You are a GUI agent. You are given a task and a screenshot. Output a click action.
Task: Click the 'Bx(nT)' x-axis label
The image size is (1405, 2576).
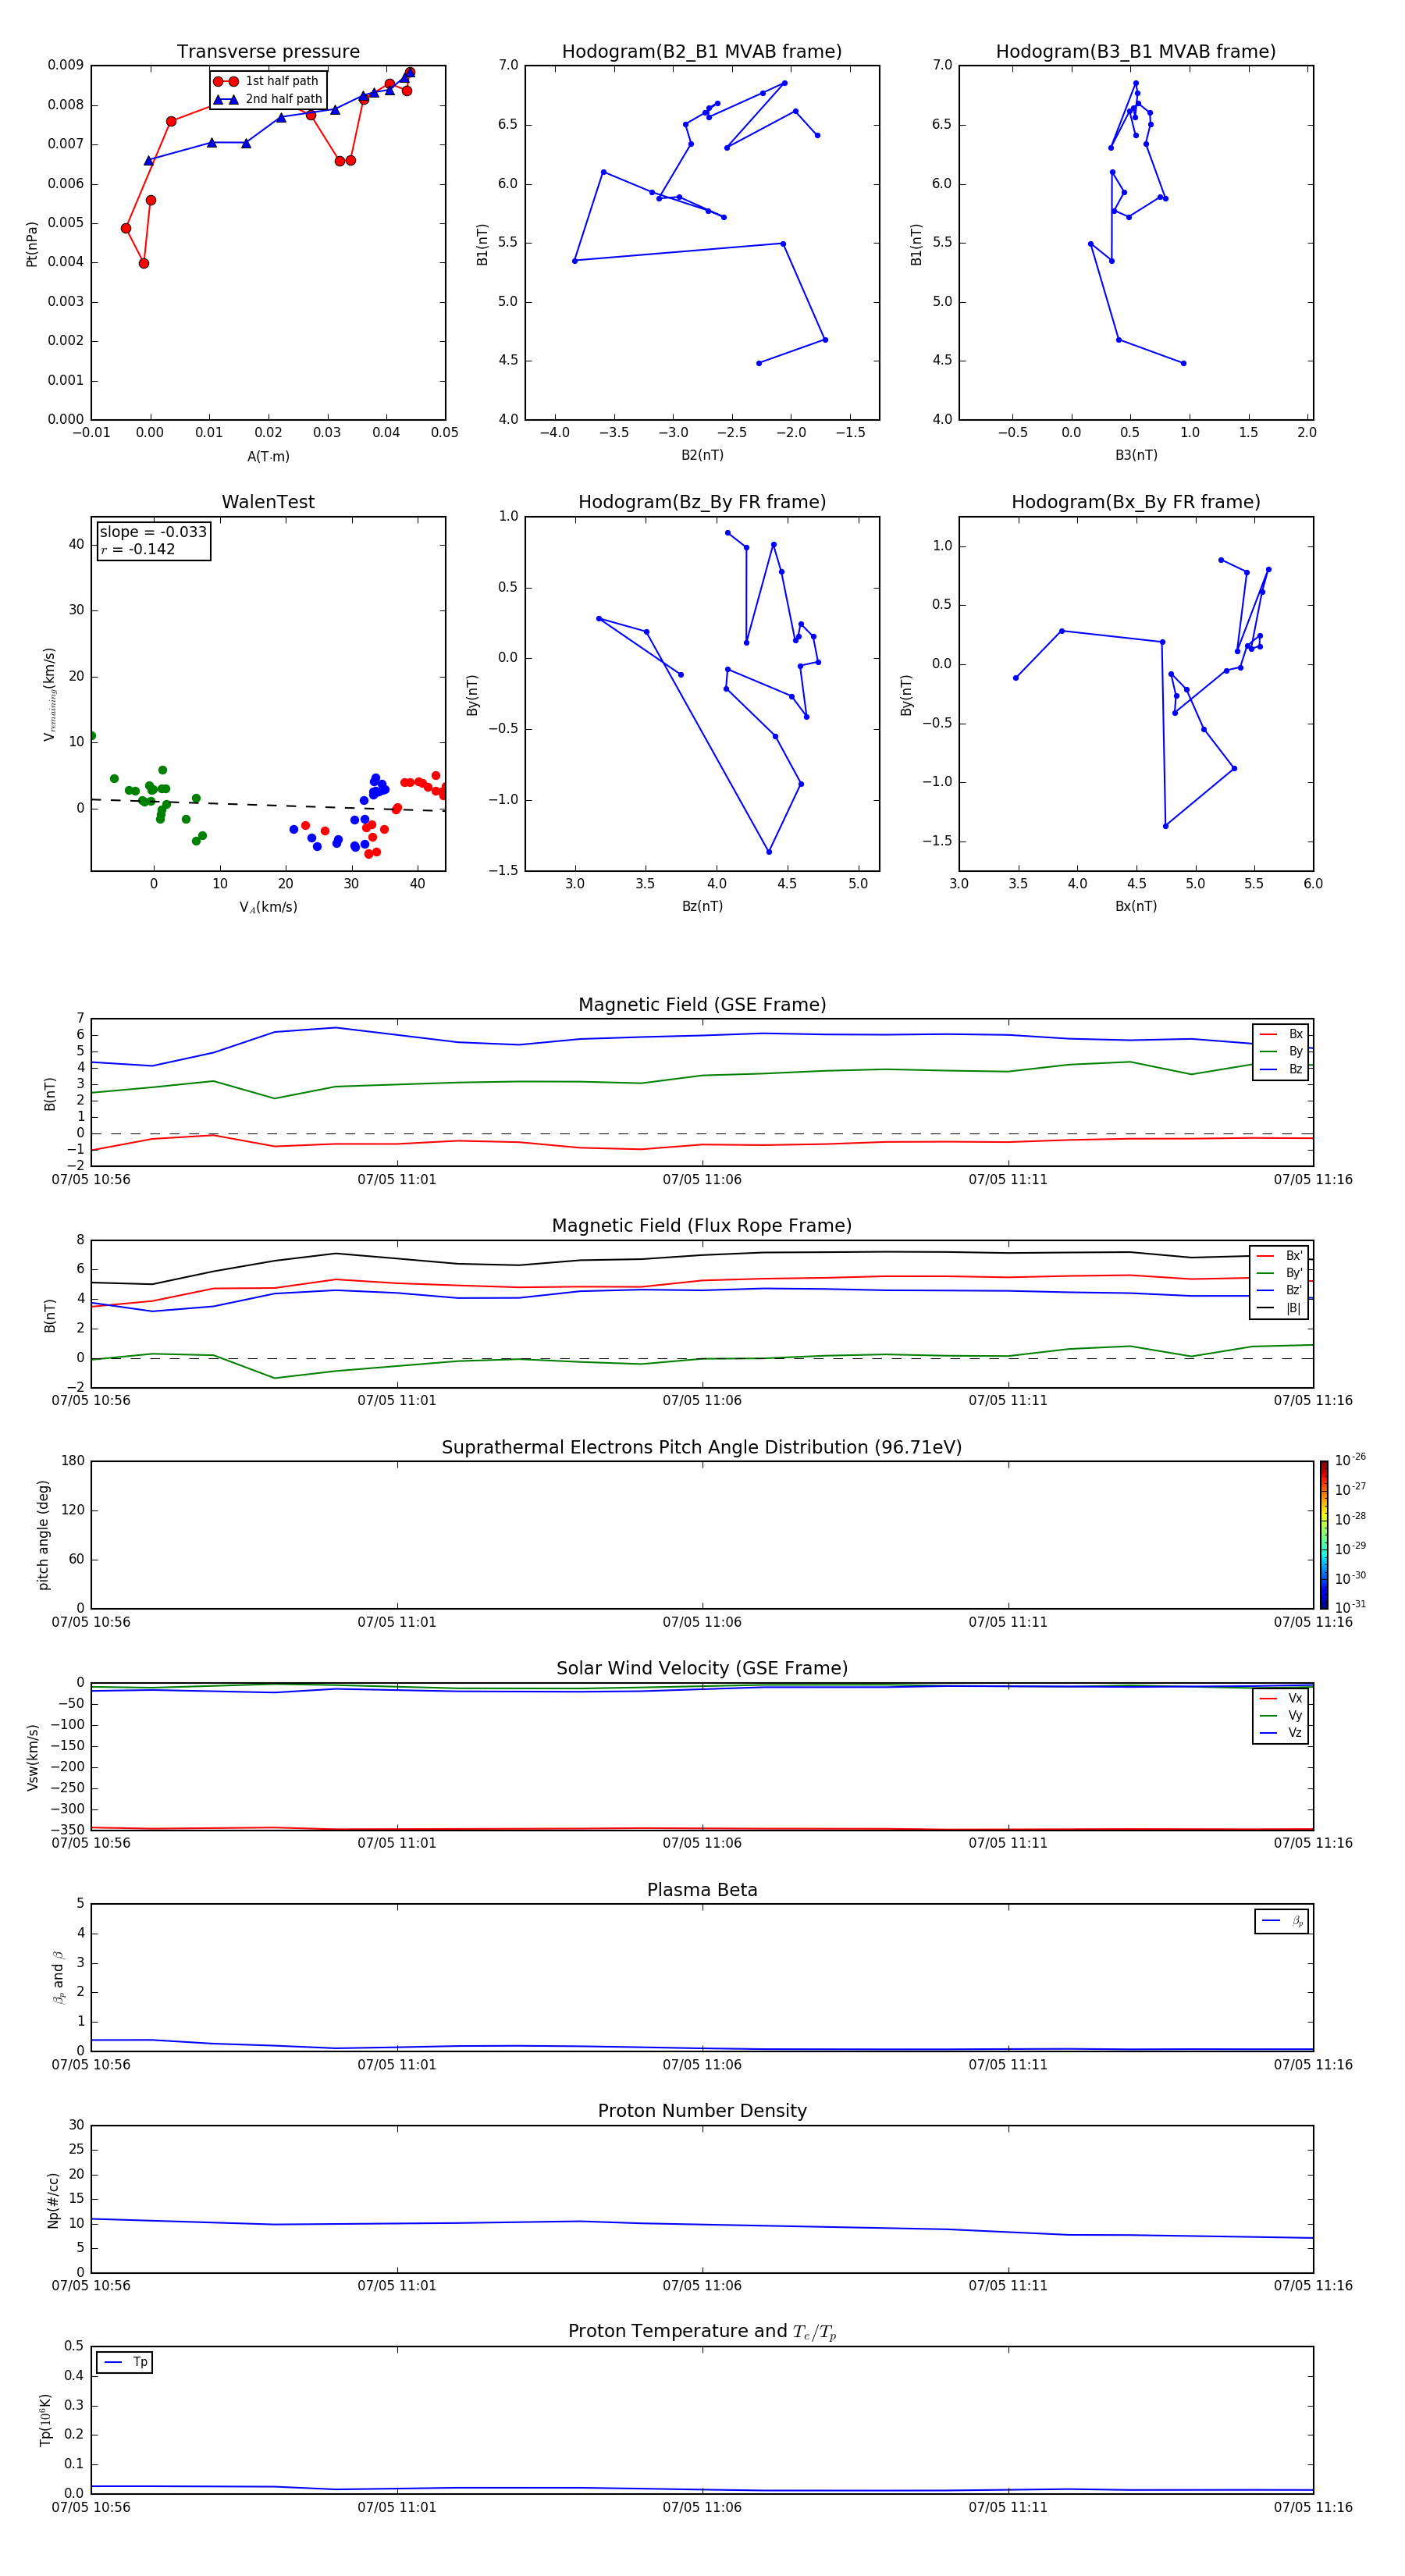(x=1136, y=906)
